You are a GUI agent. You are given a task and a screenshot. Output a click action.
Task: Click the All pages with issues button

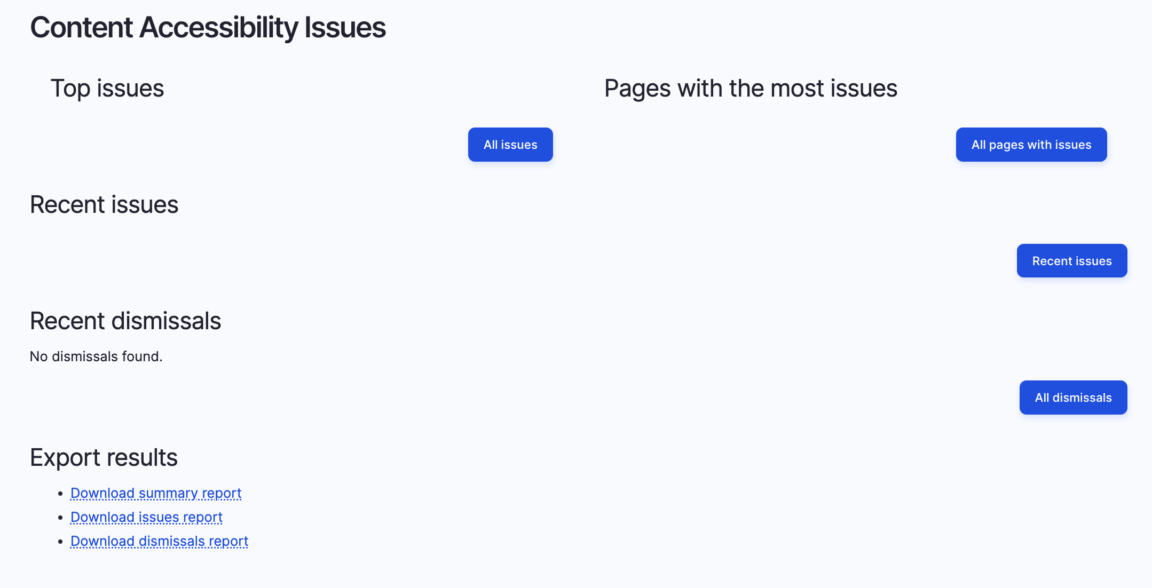click(x=1031, y=145)
